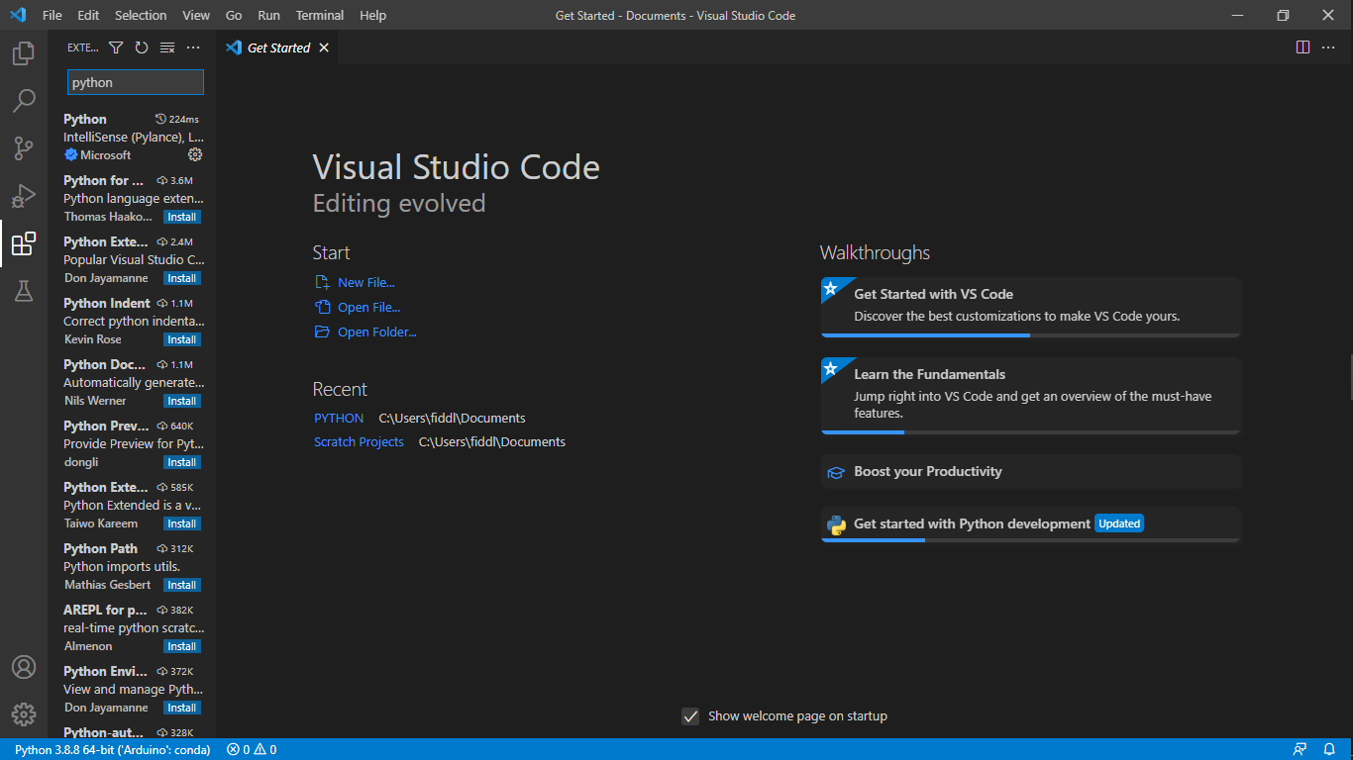Clear extensions search results
The height and width of the screenshot is (760, 1353).
click(x=167, y=47)
